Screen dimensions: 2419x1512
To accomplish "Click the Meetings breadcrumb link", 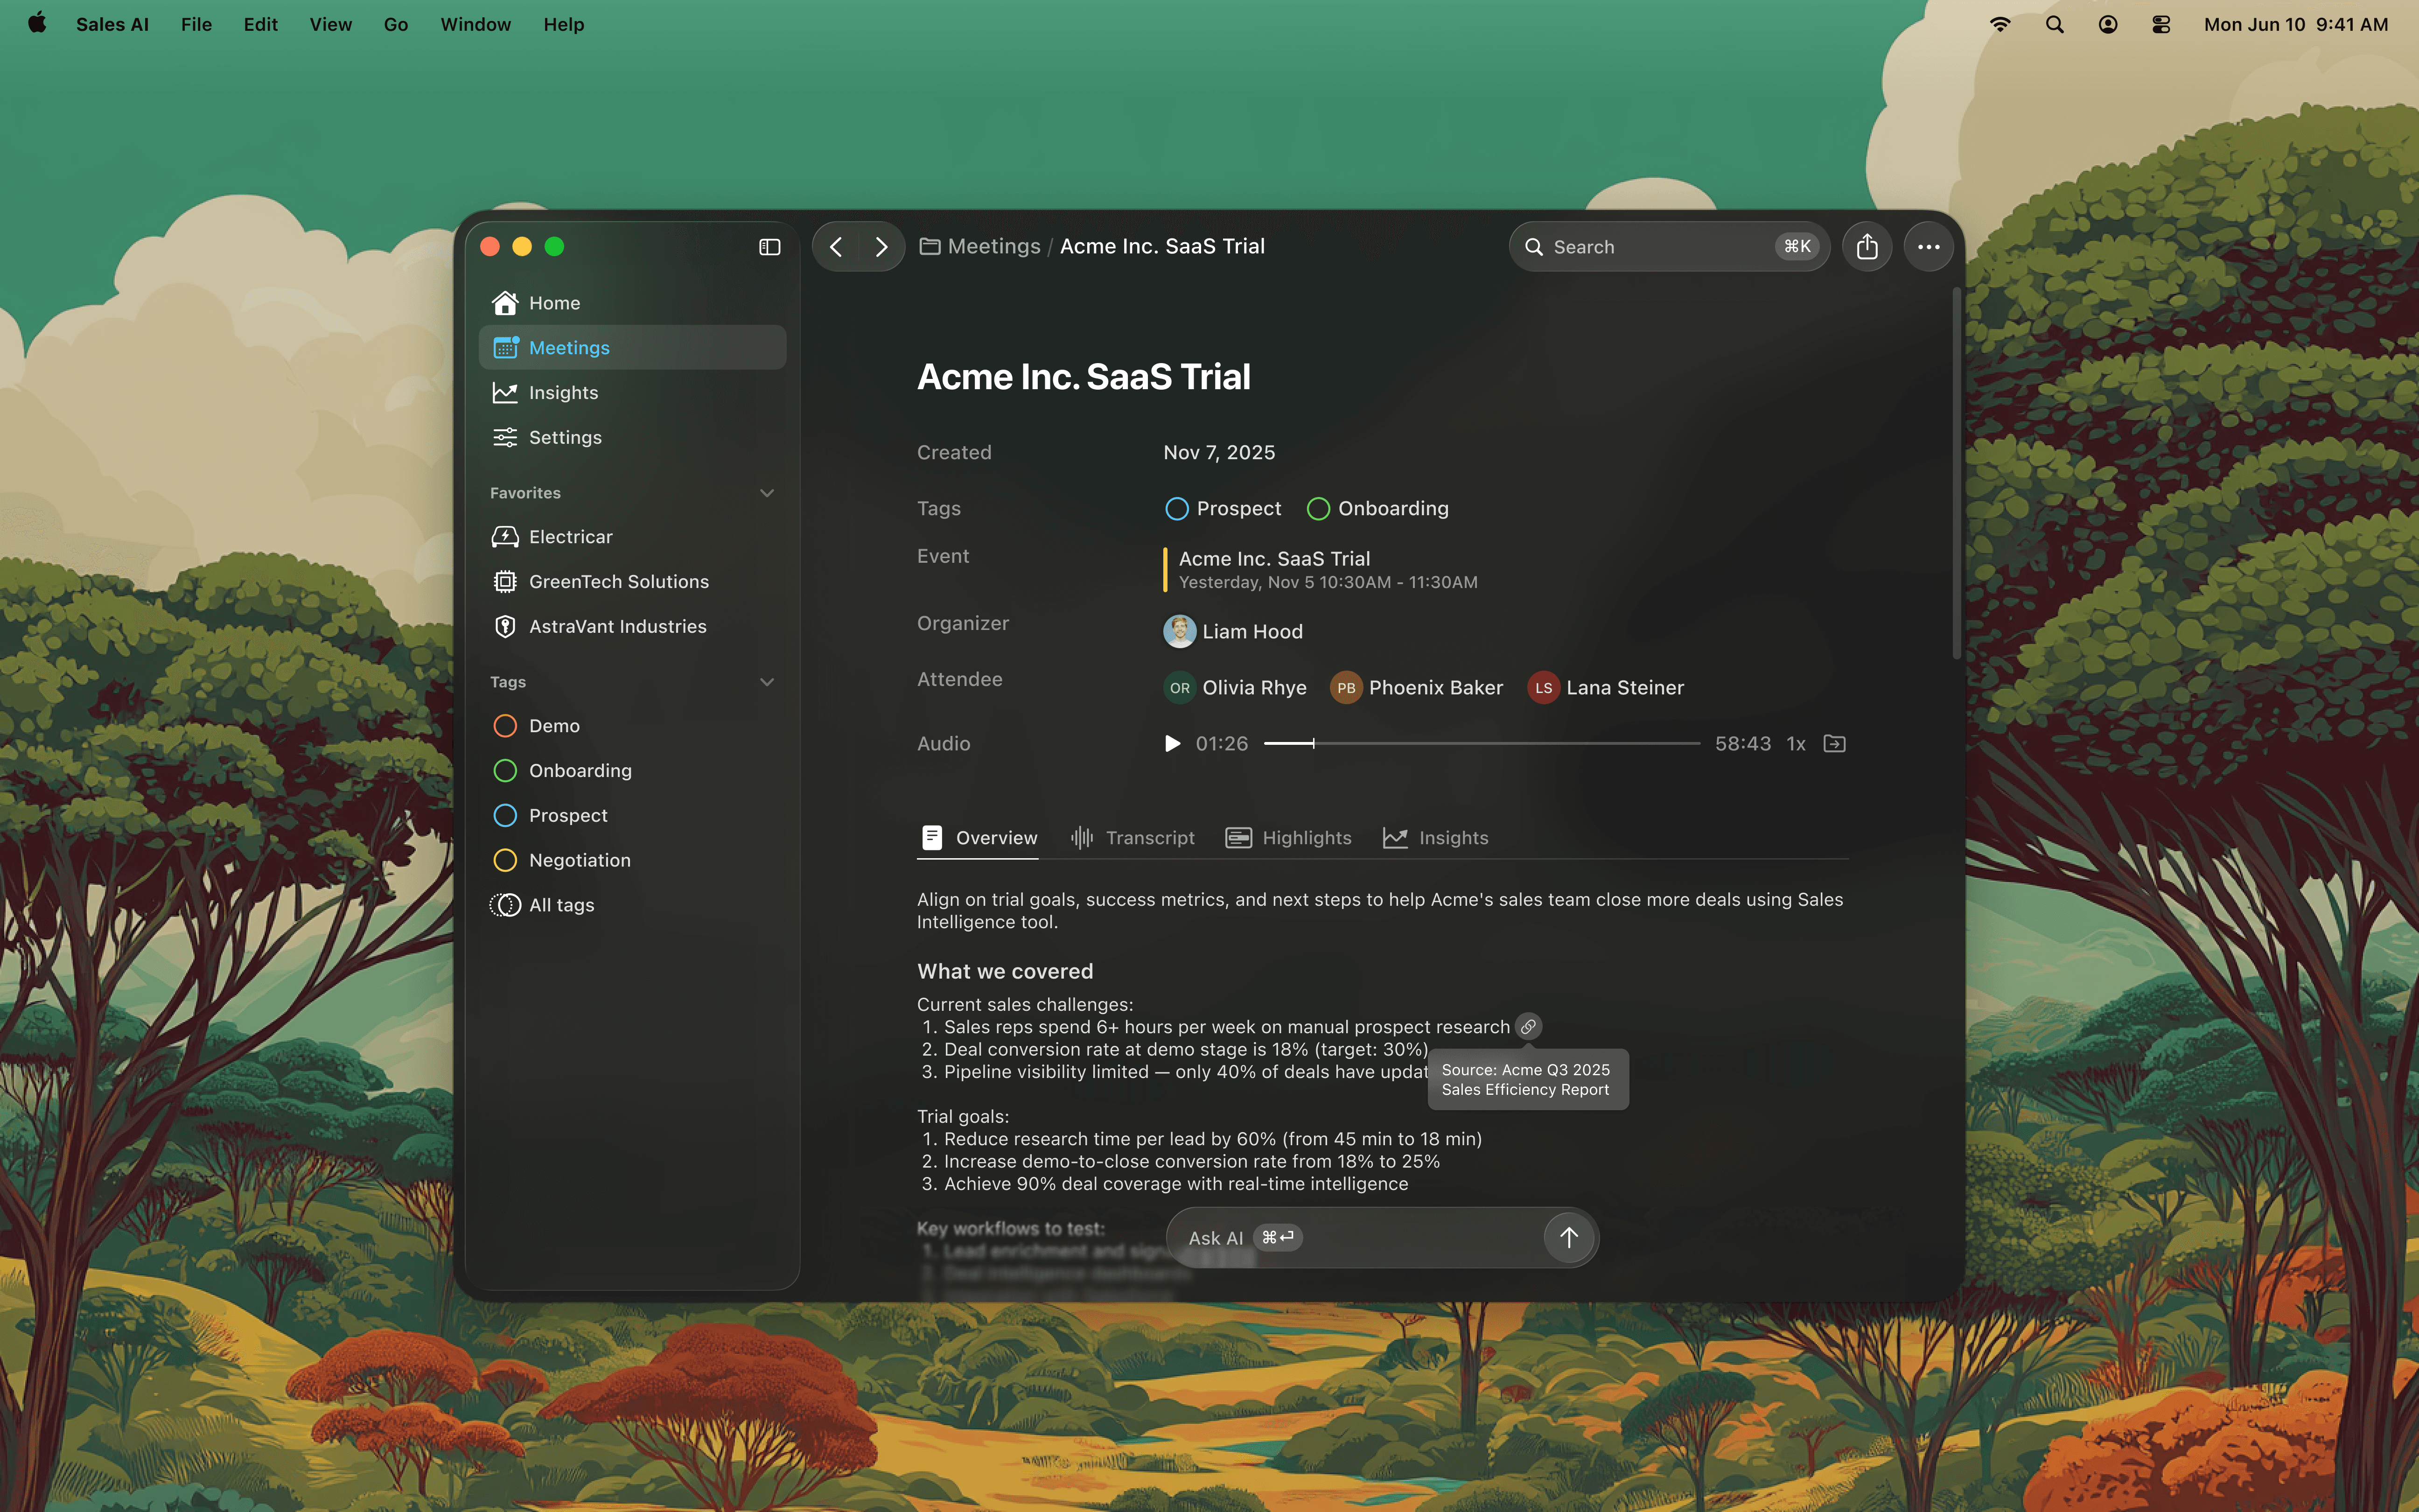I will tap(993, 247).
